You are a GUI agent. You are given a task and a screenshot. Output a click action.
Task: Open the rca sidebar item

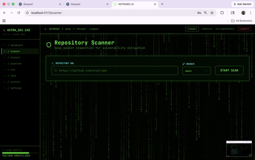[20, 70]
